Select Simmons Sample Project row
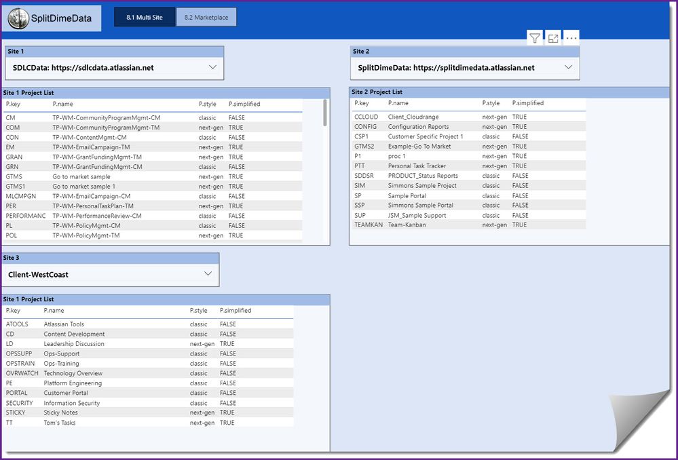The image size is (678, 460). (x=469, y=185)
